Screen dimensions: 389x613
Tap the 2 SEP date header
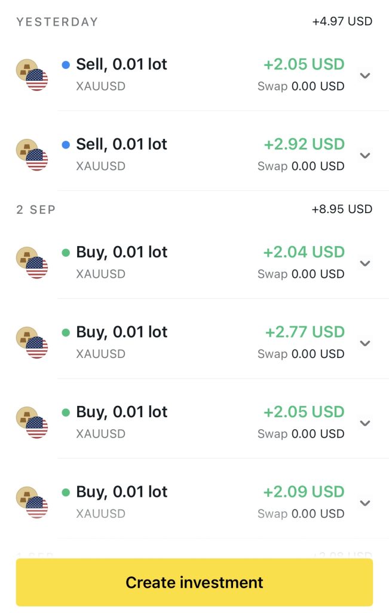click(36, 210)
